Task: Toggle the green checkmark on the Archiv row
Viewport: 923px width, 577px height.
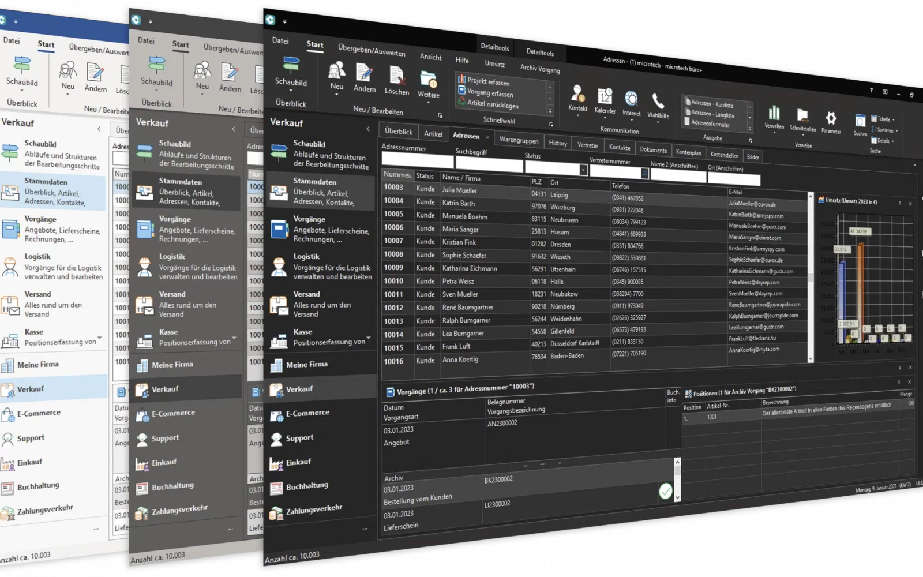Action: pos(666,491)
